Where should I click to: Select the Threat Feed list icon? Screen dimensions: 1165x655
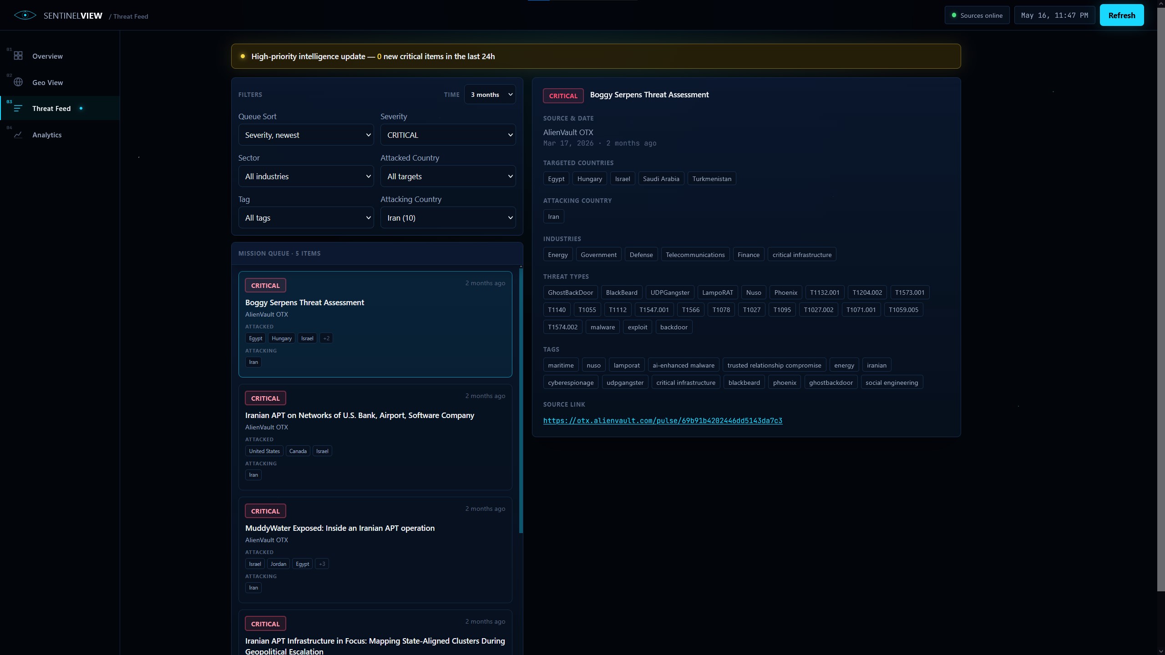(x=18, y=108)
